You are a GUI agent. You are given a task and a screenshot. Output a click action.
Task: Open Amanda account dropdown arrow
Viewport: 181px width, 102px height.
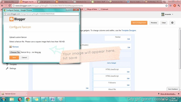point(173,14)
